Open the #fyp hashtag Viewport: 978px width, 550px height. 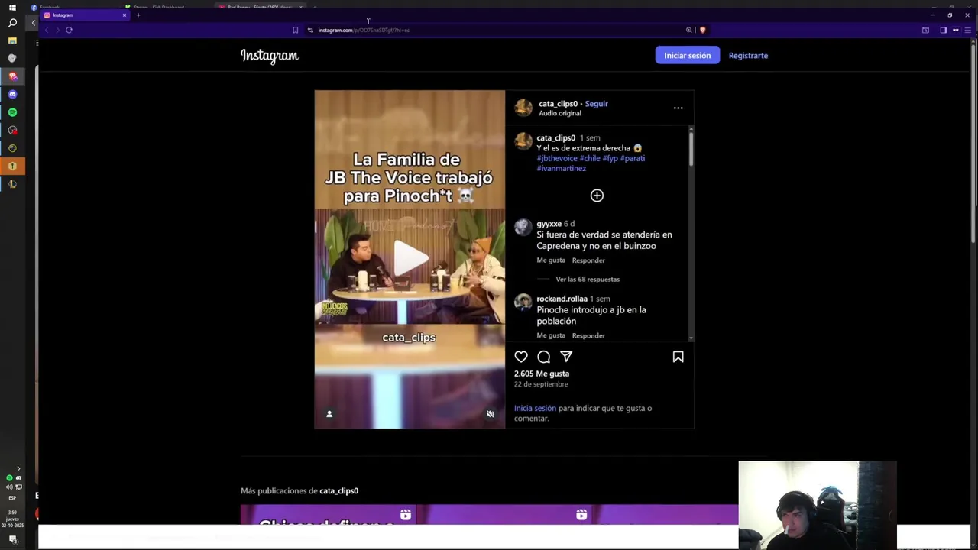610,158
